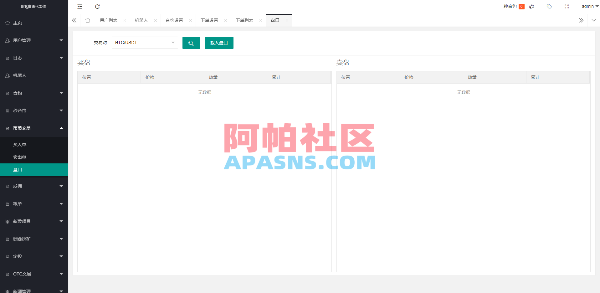Close the 下单列表 tab

coord(260,20)
